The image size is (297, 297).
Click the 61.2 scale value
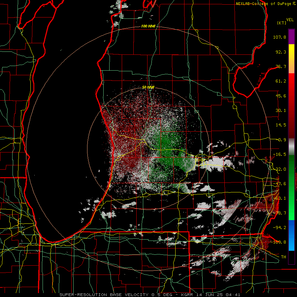coord(281,81)
